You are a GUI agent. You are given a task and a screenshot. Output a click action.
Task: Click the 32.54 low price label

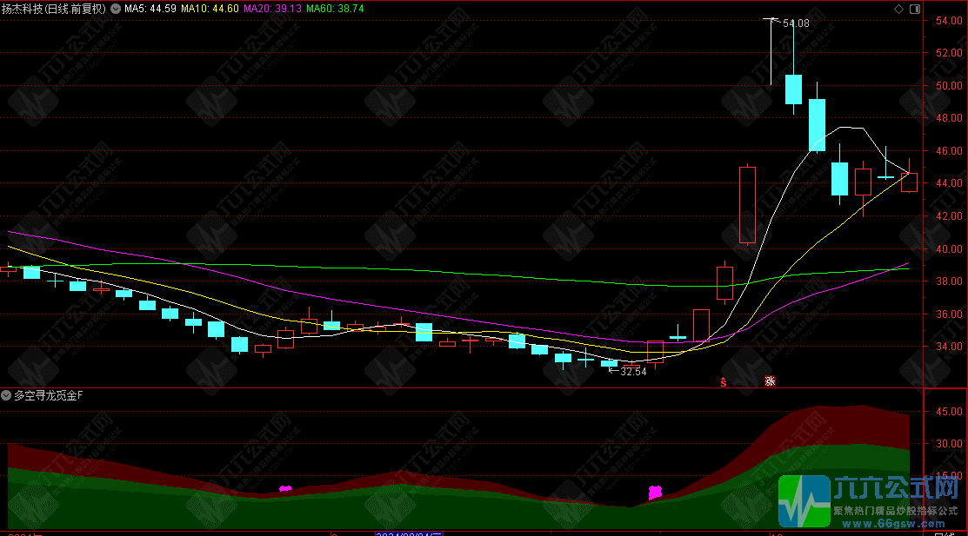(x=633, y=372)
